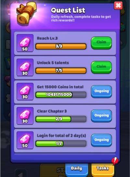Click the 2/3 chapter progress bar
Viewport: 130px width, 177px height.
[61, 119]
